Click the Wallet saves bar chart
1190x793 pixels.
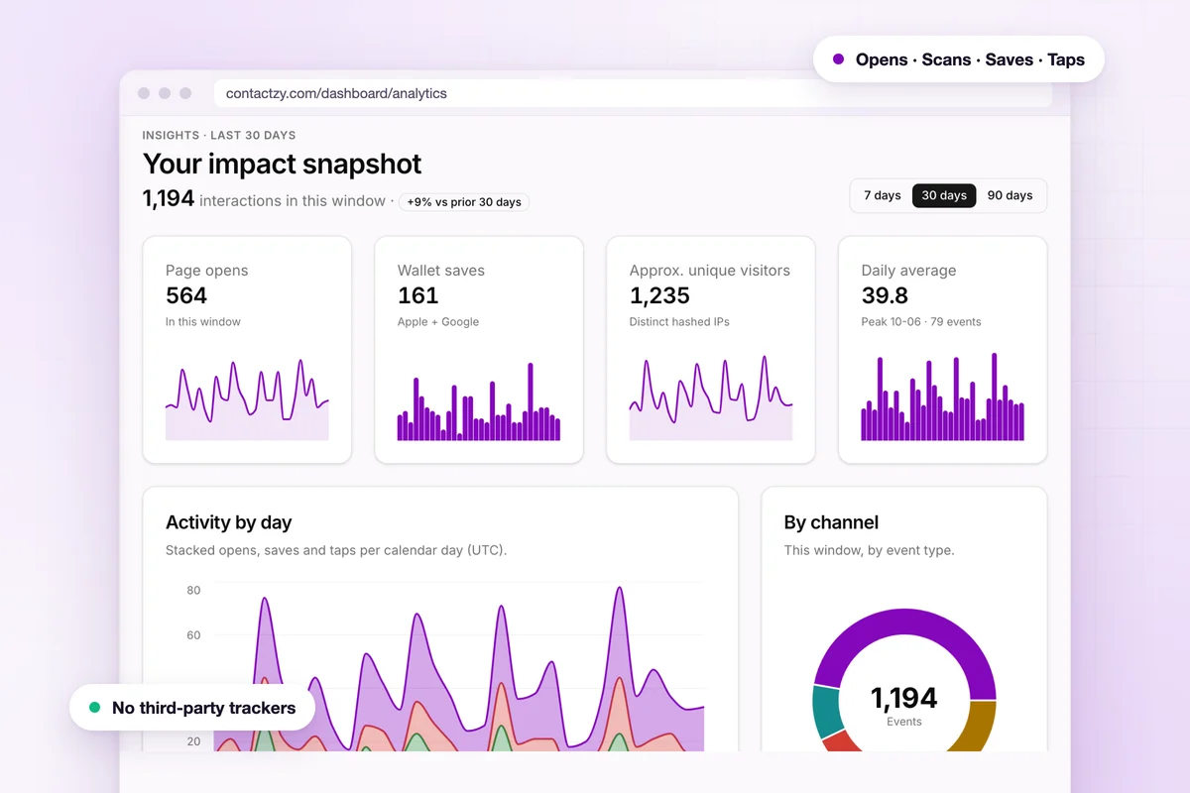pos(479,400)
